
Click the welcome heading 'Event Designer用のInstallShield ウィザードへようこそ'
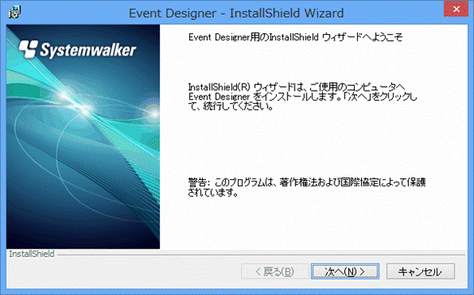295,37
